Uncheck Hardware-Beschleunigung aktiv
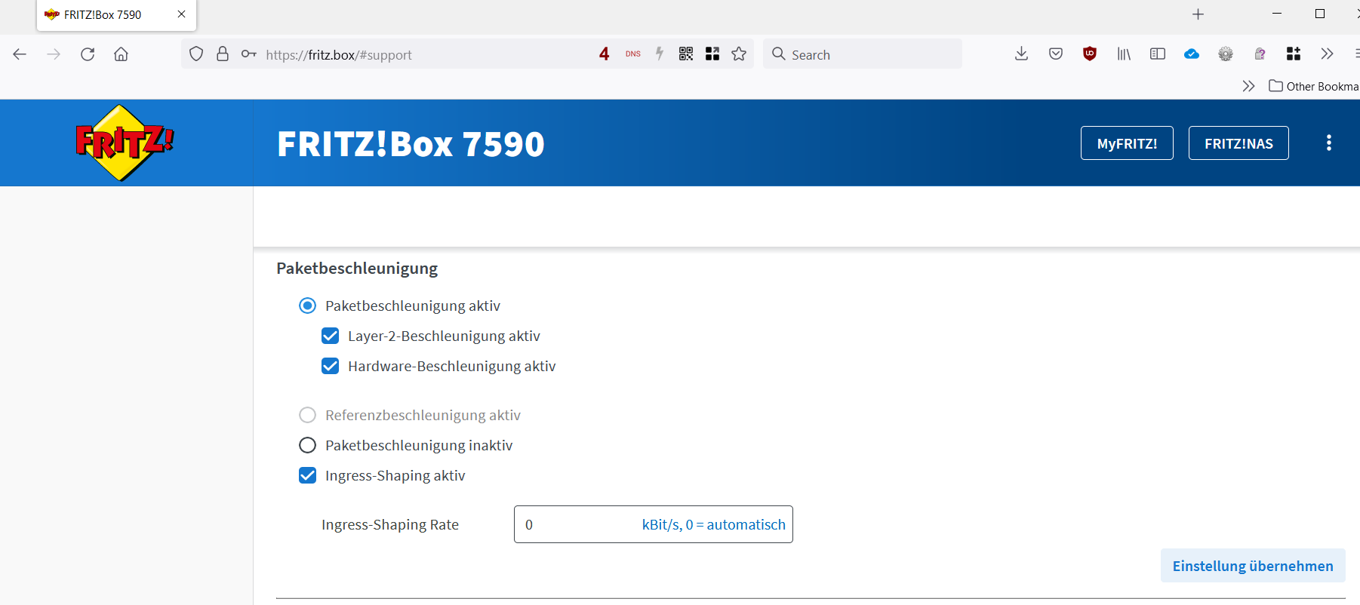This screenshot has height=605, width=1360. click(330, 366)
